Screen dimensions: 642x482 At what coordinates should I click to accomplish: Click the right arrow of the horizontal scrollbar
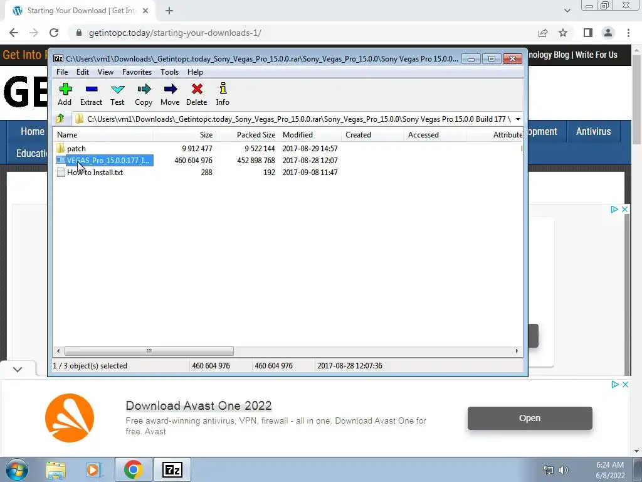(517, 351)
